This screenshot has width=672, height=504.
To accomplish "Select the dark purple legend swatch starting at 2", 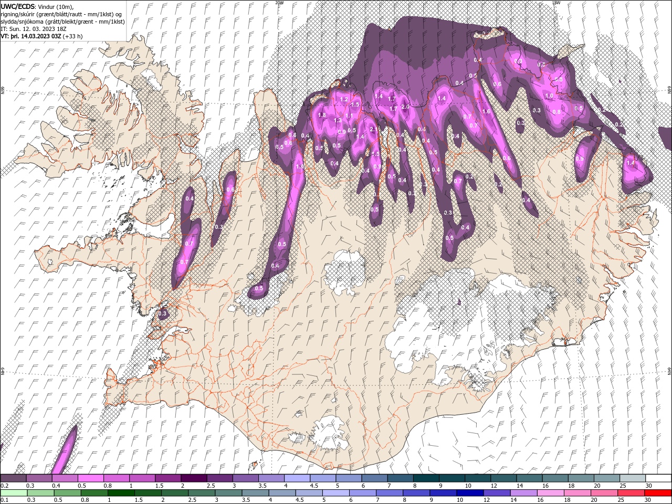I will click(x=193, y=478).
